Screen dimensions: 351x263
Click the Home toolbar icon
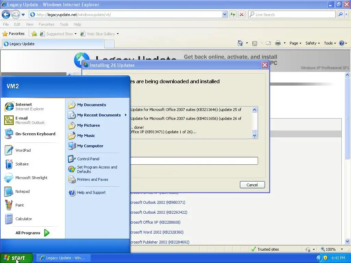point(240,43)
